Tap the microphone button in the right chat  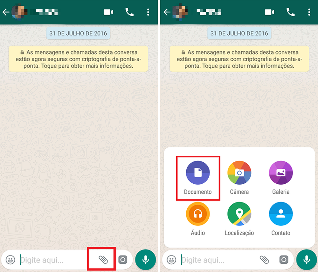pos(307,260)
